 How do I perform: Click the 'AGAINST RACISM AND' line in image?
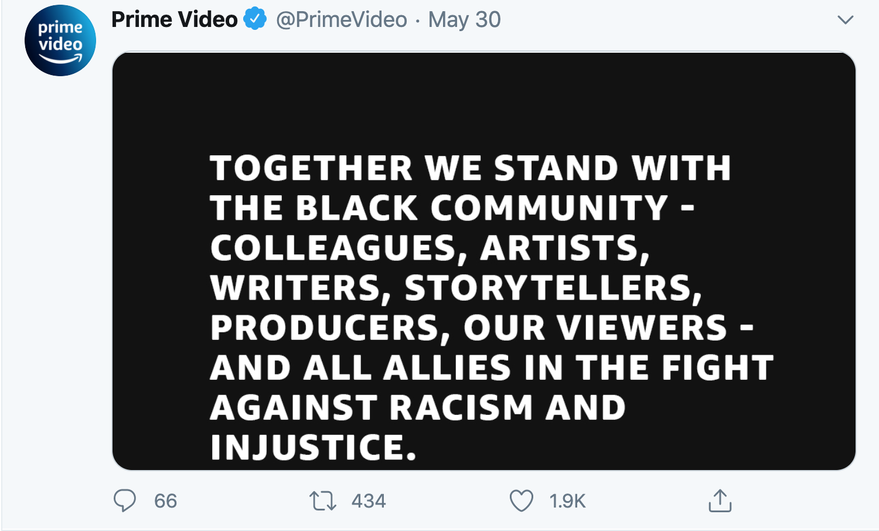click(417, 407)
